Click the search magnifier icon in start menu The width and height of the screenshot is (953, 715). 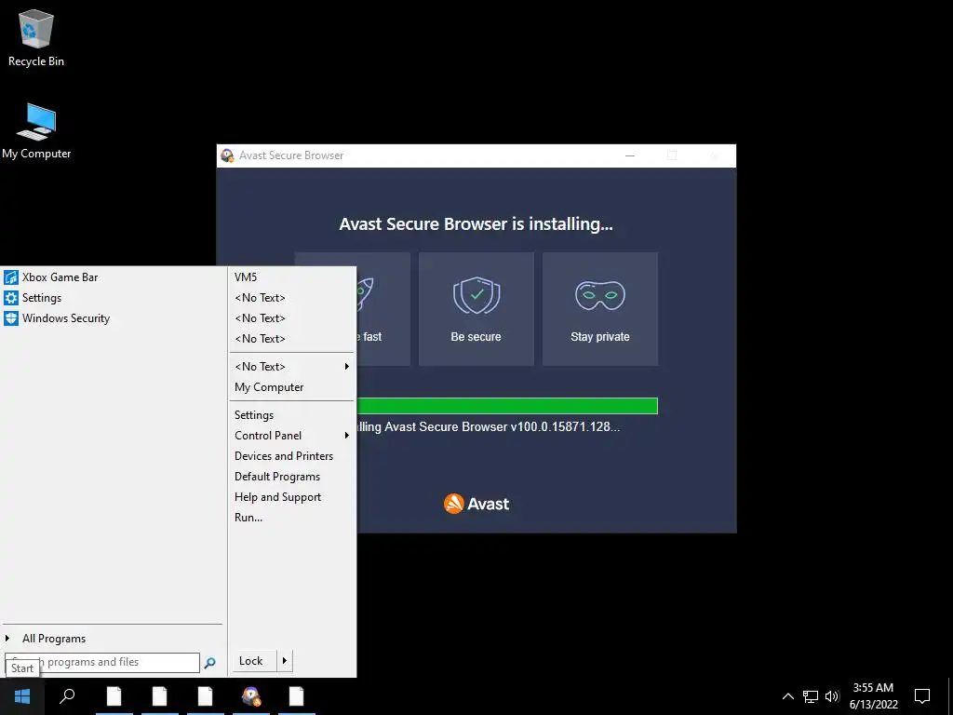[x=209, y=663]
